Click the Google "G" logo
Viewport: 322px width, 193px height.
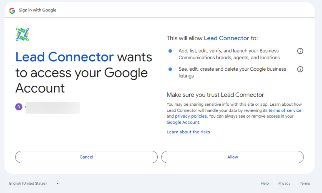pyautogui.click(x=12, y=11)
